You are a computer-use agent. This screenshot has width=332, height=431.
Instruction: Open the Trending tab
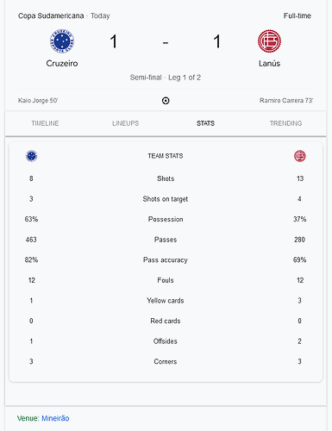[285, 123]
